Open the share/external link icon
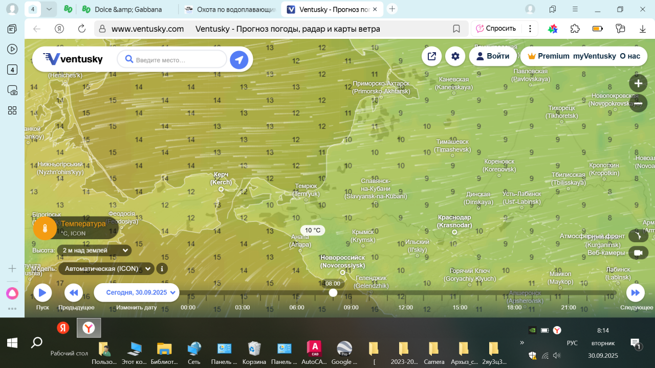Image resolution: width=655 pixels, height=368 pixels. tap(431, 56)
